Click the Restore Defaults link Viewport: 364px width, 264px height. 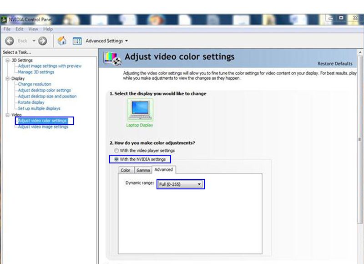(x=334, y=64)
